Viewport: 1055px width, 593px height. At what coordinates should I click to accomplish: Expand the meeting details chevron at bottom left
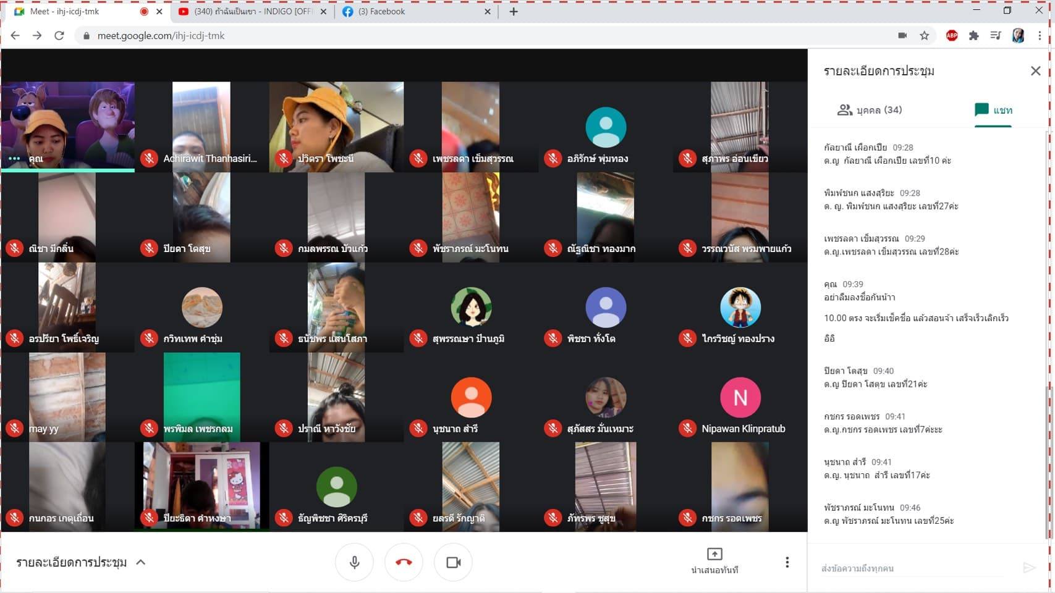[141, 562]
